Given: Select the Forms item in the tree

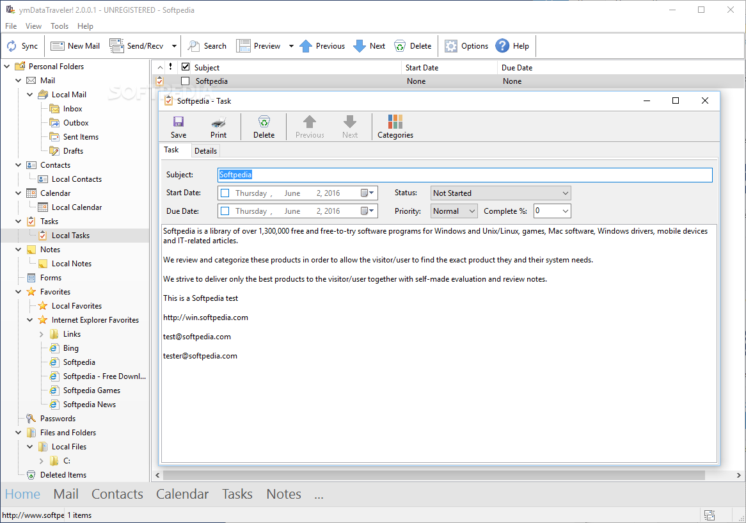Looking at the screenshot, I should [51, 278].
